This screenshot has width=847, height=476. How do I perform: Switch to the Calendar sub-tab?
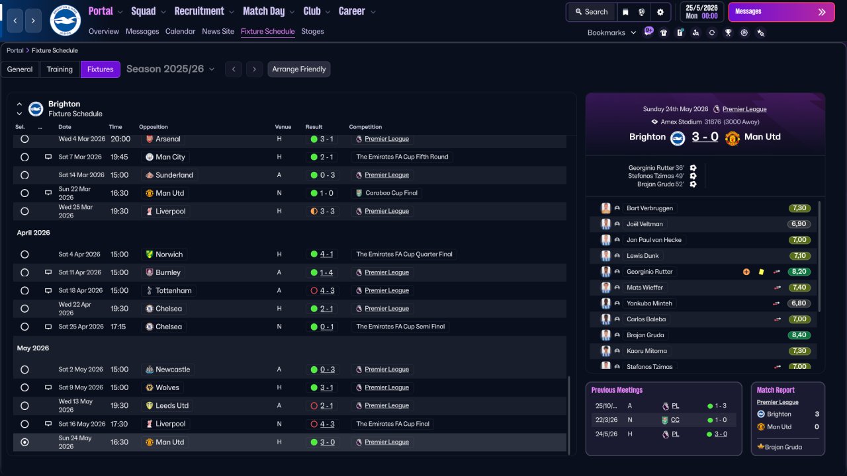pos(181,31)
